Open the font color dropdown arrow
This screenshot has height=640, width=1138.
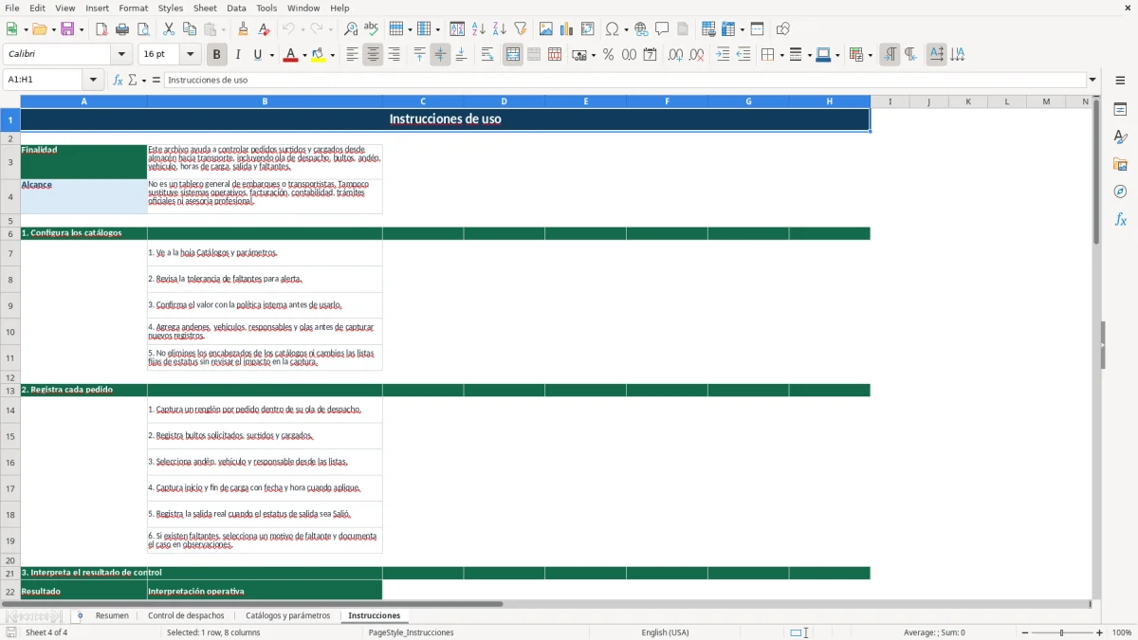click(x=303, y=55)
